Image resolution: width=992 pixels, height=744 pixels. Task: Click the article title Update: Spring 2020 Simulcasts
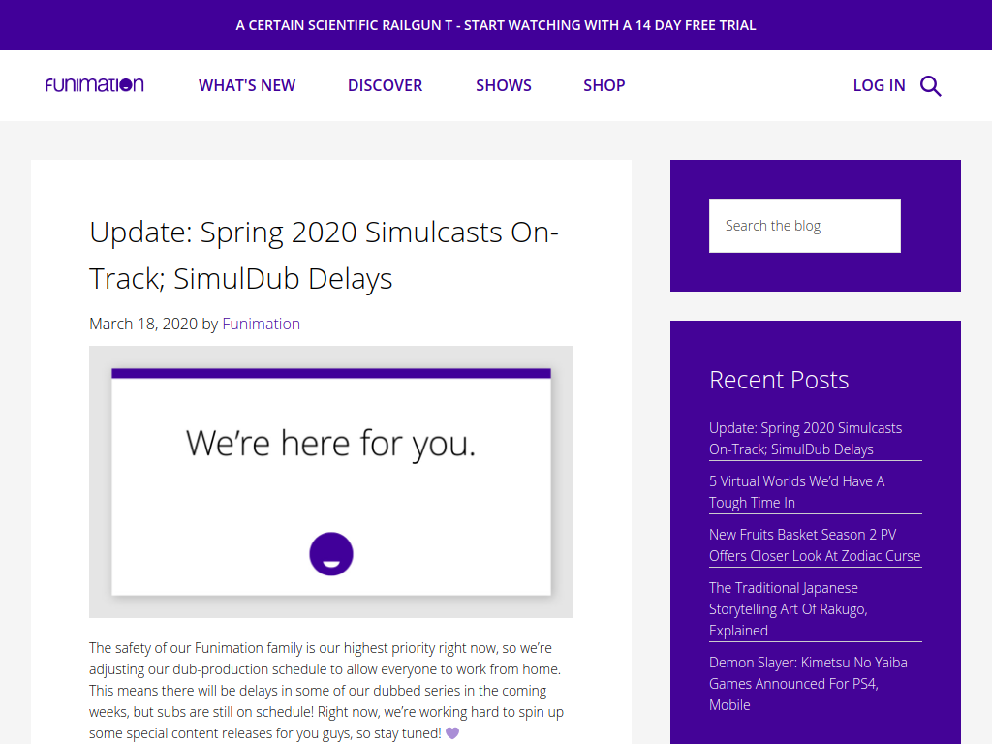[324, 255]
